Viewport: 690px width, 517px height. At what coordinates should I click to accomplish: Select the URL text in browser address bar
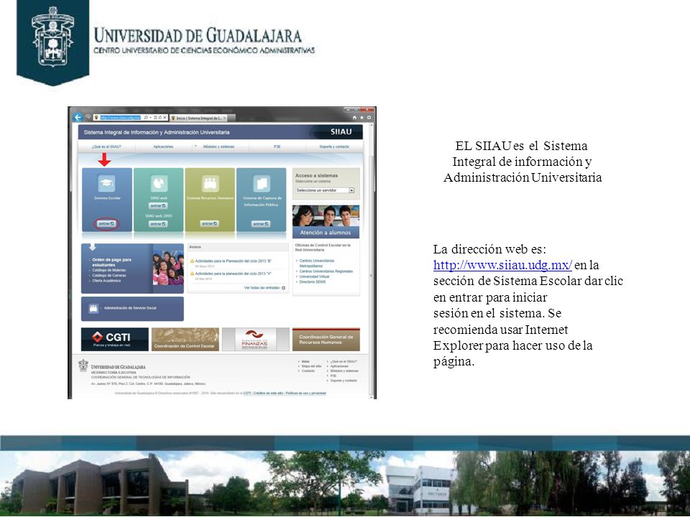point(120,118)
